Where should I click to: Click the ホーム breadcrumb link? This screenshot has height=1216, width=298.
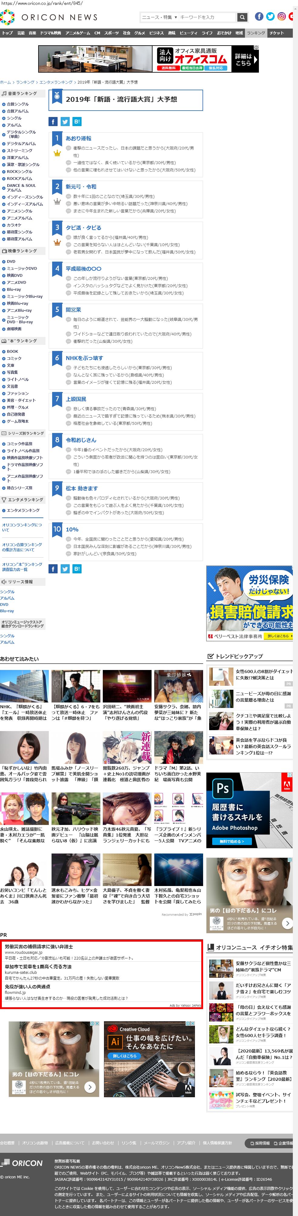(5, 82)
